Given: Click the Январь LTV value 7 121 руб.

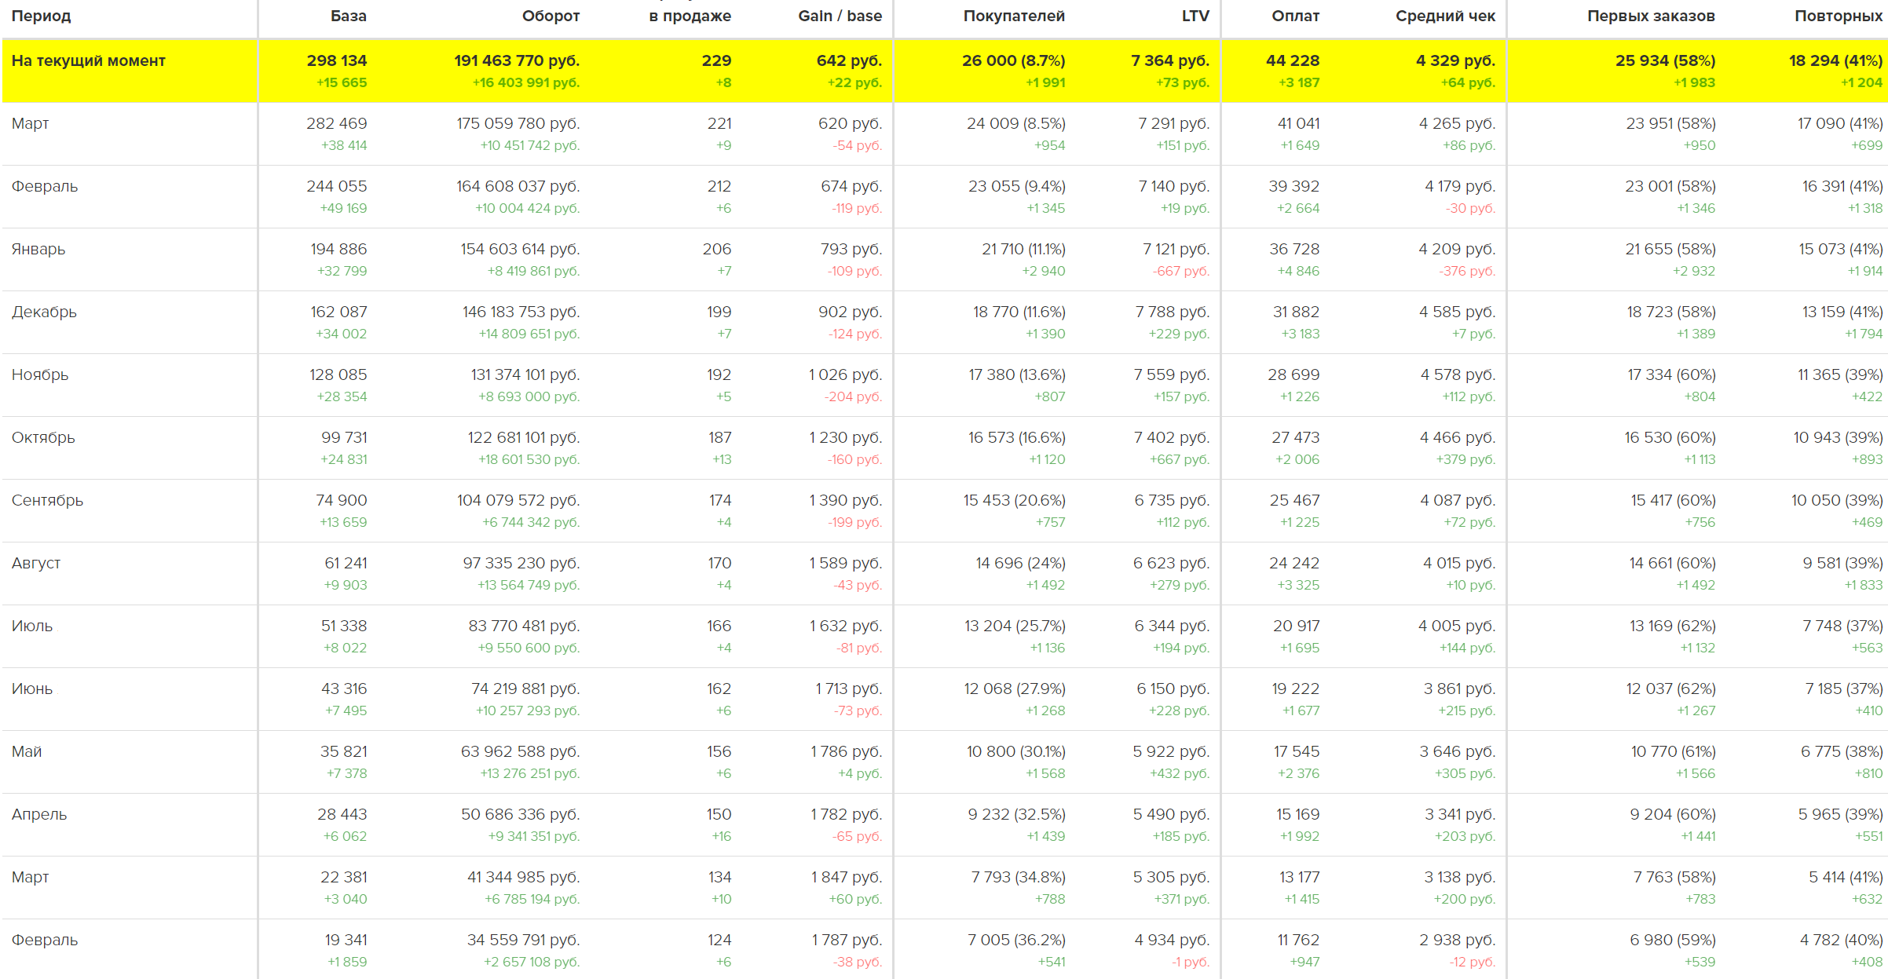Looking at the screenshot, I should click(1175, 249).
